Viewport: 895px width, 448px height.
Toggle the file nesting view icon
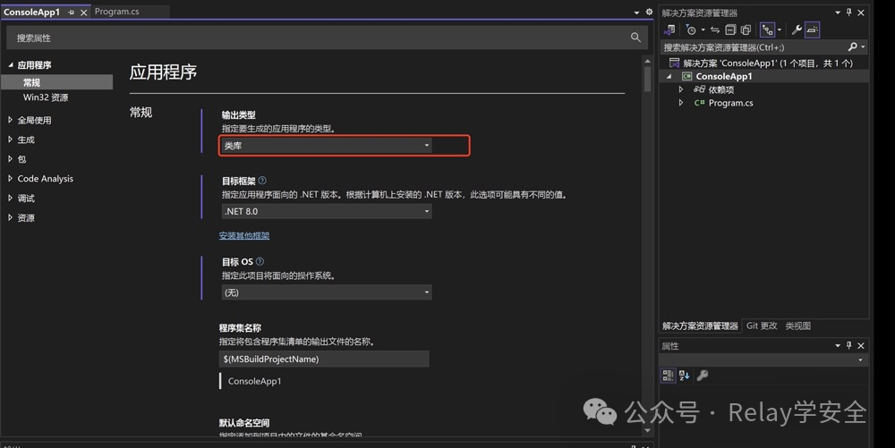(x=768, y=30)
